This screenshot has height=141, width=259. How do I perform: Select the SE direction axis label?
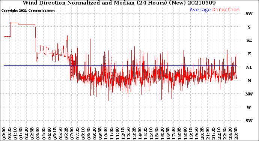(249, 40)
